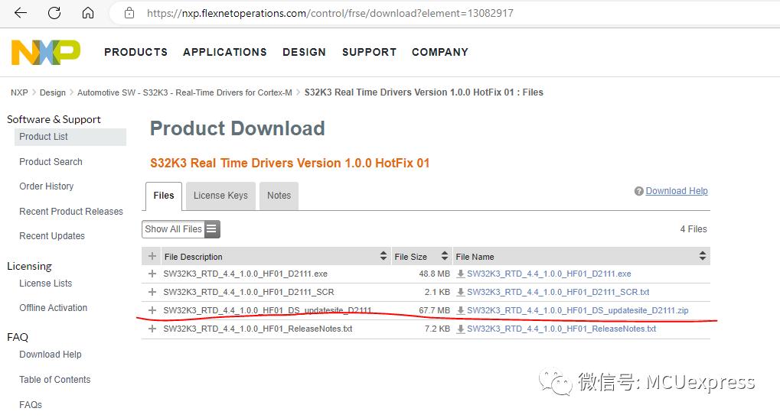
Task: Open the PRODUCTS menu
Action: tap(135, 52)
